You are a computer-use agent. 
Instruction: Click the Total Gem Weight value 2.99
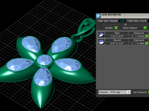coord(122,21)
